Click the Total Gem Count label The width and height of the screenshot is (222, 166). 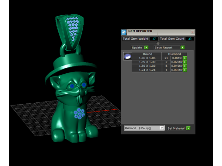(172, 39)
